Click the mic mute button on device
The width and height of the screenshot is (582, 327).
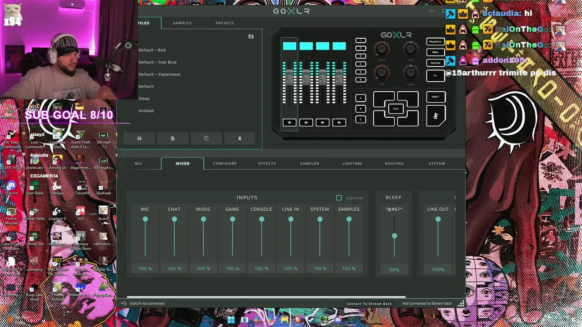click(x=436, y=116)
